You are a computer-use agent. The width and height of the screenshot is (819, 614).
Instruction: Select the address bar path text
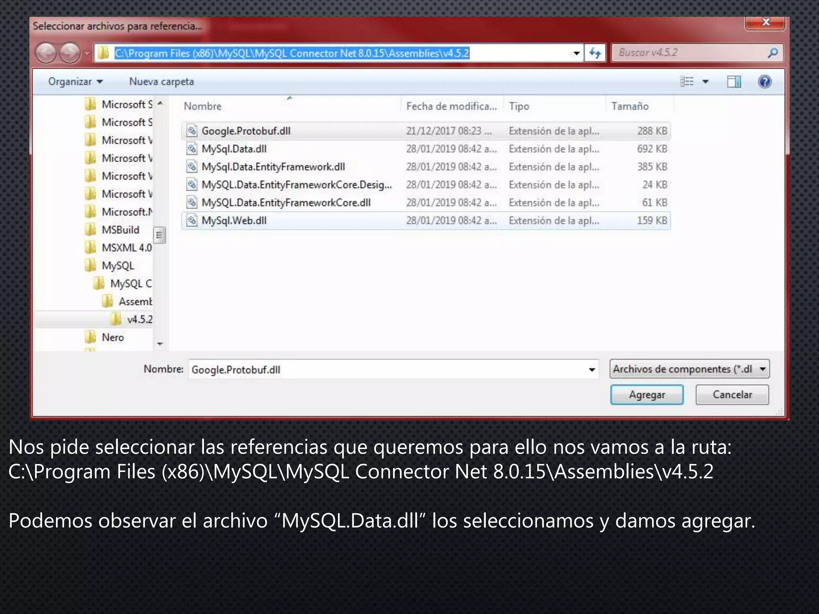coord(292,53)
